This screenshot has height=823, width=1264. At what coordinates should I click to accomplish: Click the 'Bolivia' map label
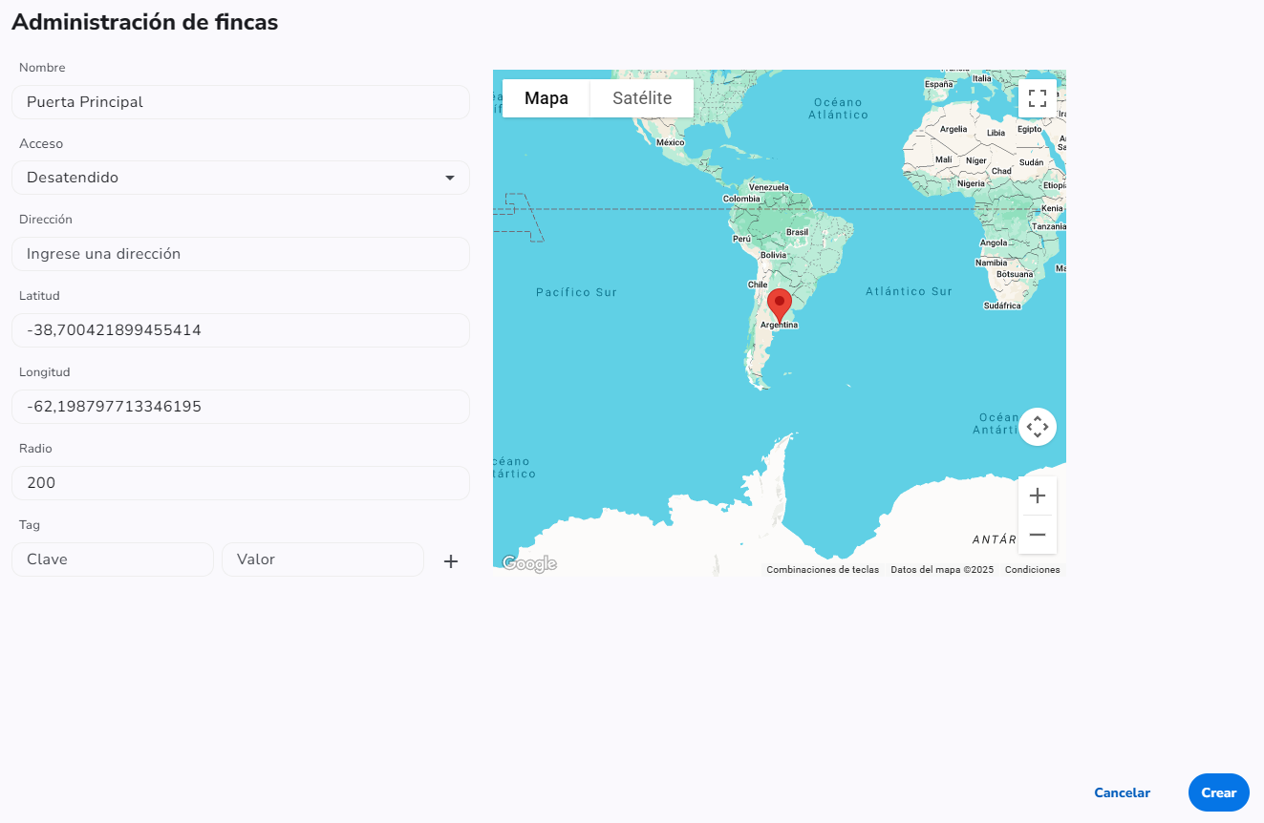pyautogui.click(x=773, y=255)
